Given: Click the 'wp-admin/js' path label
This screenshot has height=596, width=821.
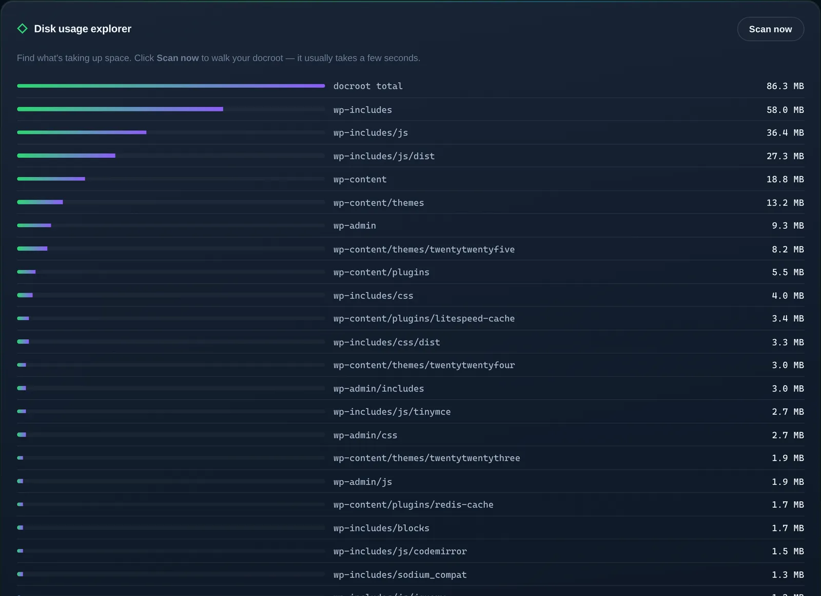Looking at the screenshot, I should [363, 482].
